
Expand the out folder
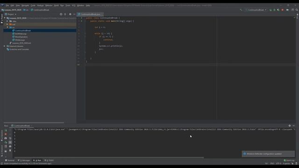7,24
